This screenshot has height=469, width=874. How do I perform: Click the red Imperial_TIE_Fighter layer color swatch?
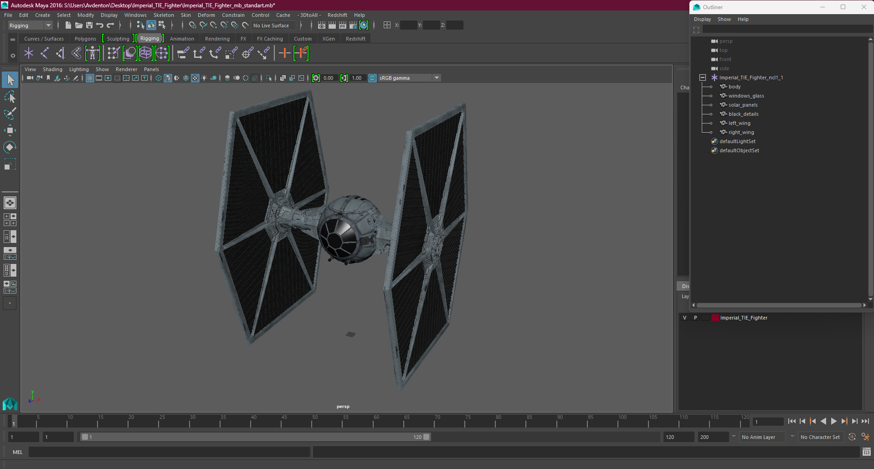point(715,318)
